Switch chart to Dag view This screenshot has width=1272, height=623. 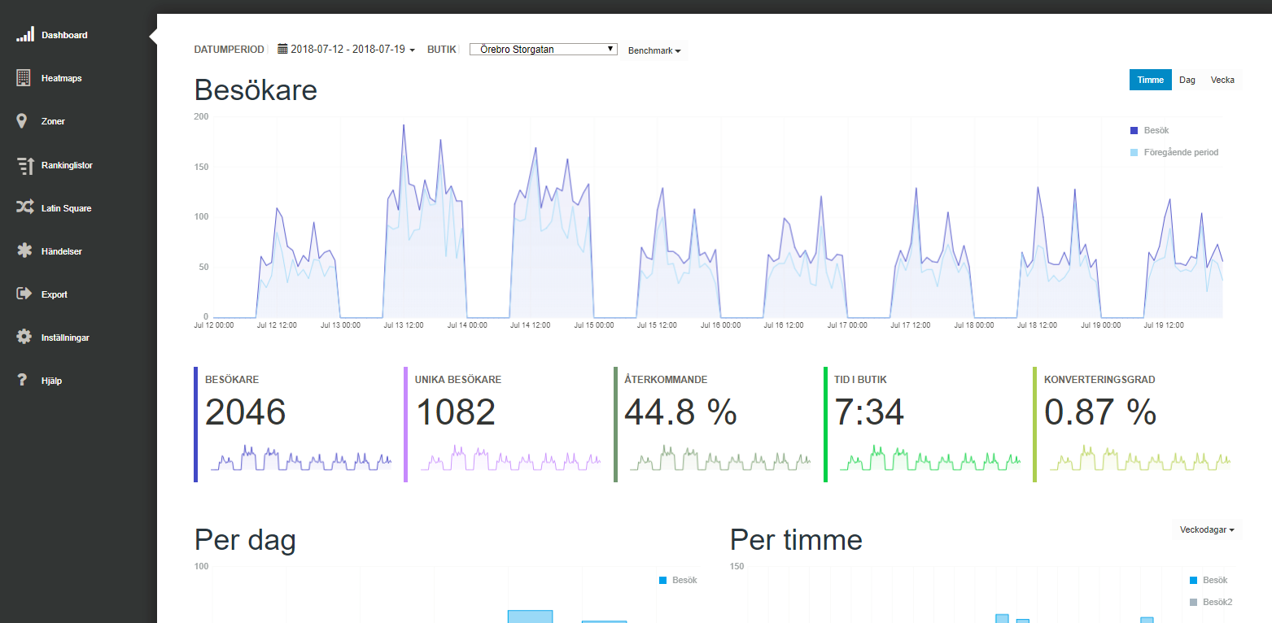click(1187, 80)
